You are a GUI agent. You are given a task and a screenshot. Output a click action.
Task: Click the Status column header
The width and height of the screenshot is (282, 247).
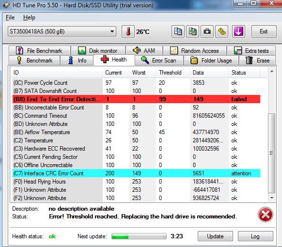[x=244, y=73]
